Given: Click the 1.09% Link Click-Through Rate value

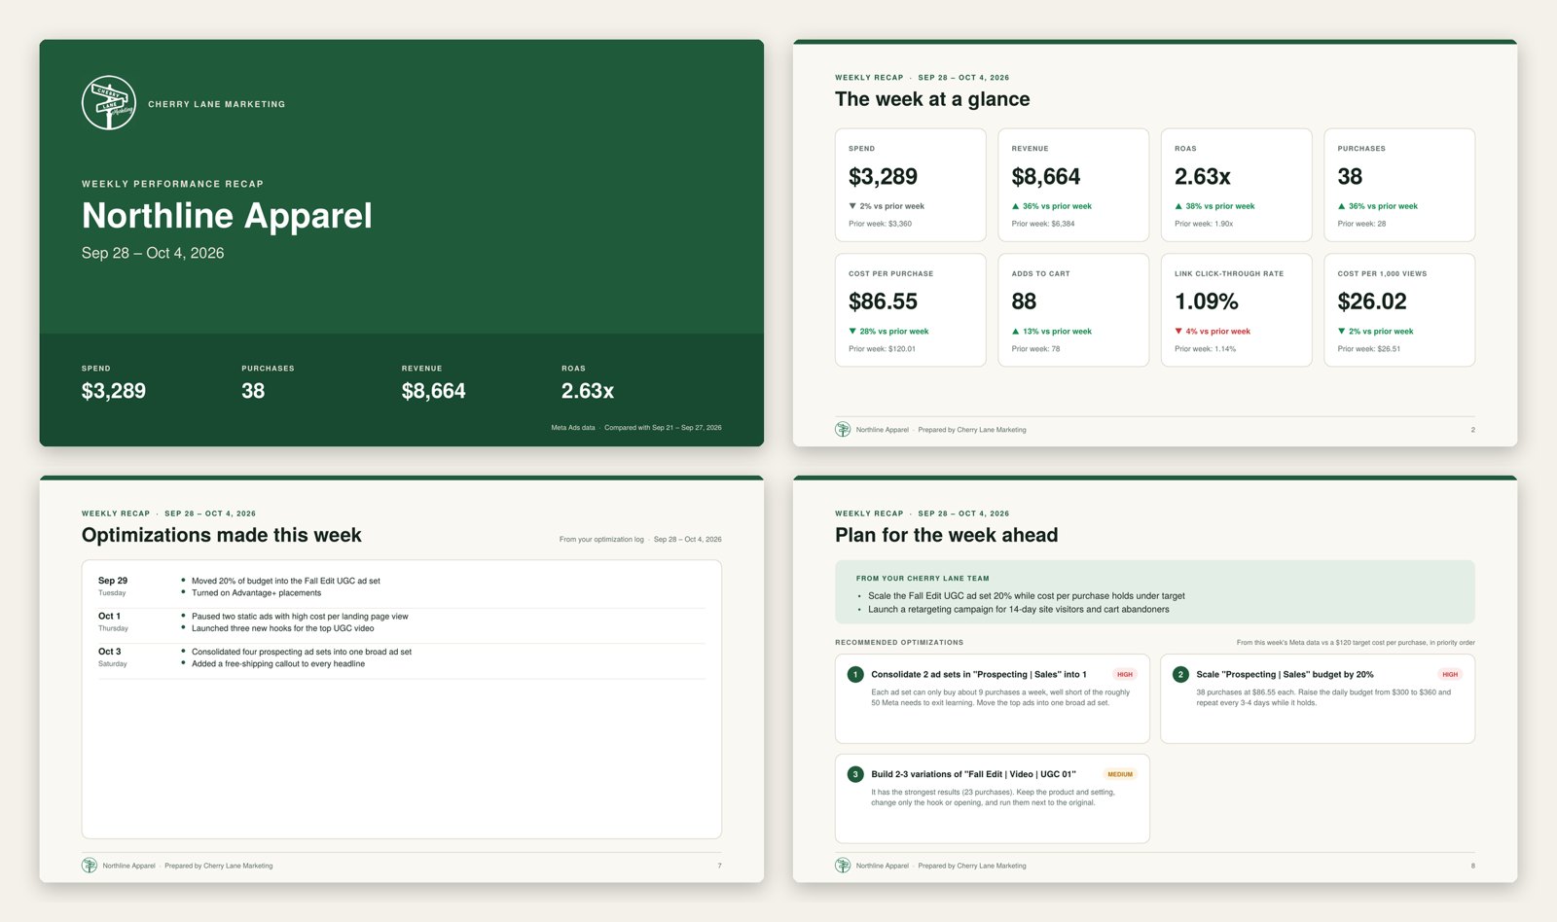Looking at the screenshot, I should click(1207, 301).
